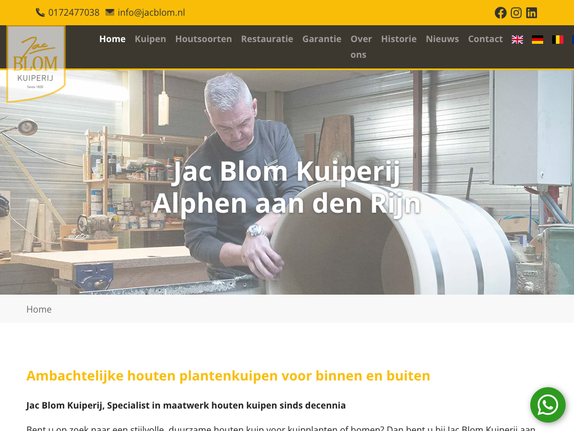Open the LinkedIn profile icon
The height and width of the screenshot is (431, 574).
(x=531, y=13)
